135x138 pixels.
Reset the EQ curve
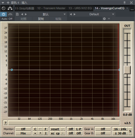(x=55, y=129)
